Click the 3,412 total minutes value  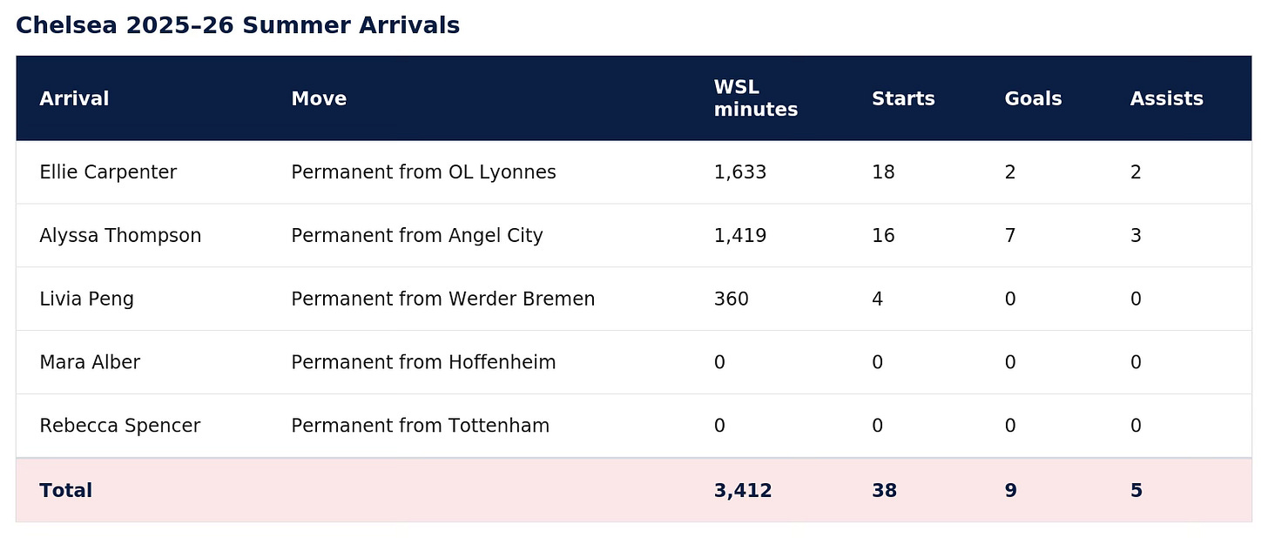click(743, 490)
